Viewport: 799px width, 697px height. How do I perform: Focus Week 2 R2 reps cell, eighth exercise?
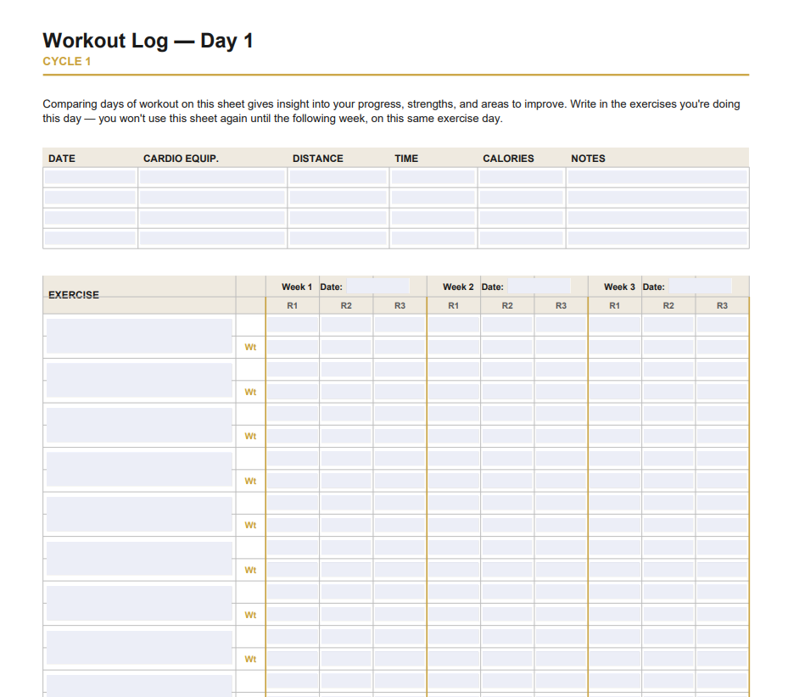click(x=507, y=636)
